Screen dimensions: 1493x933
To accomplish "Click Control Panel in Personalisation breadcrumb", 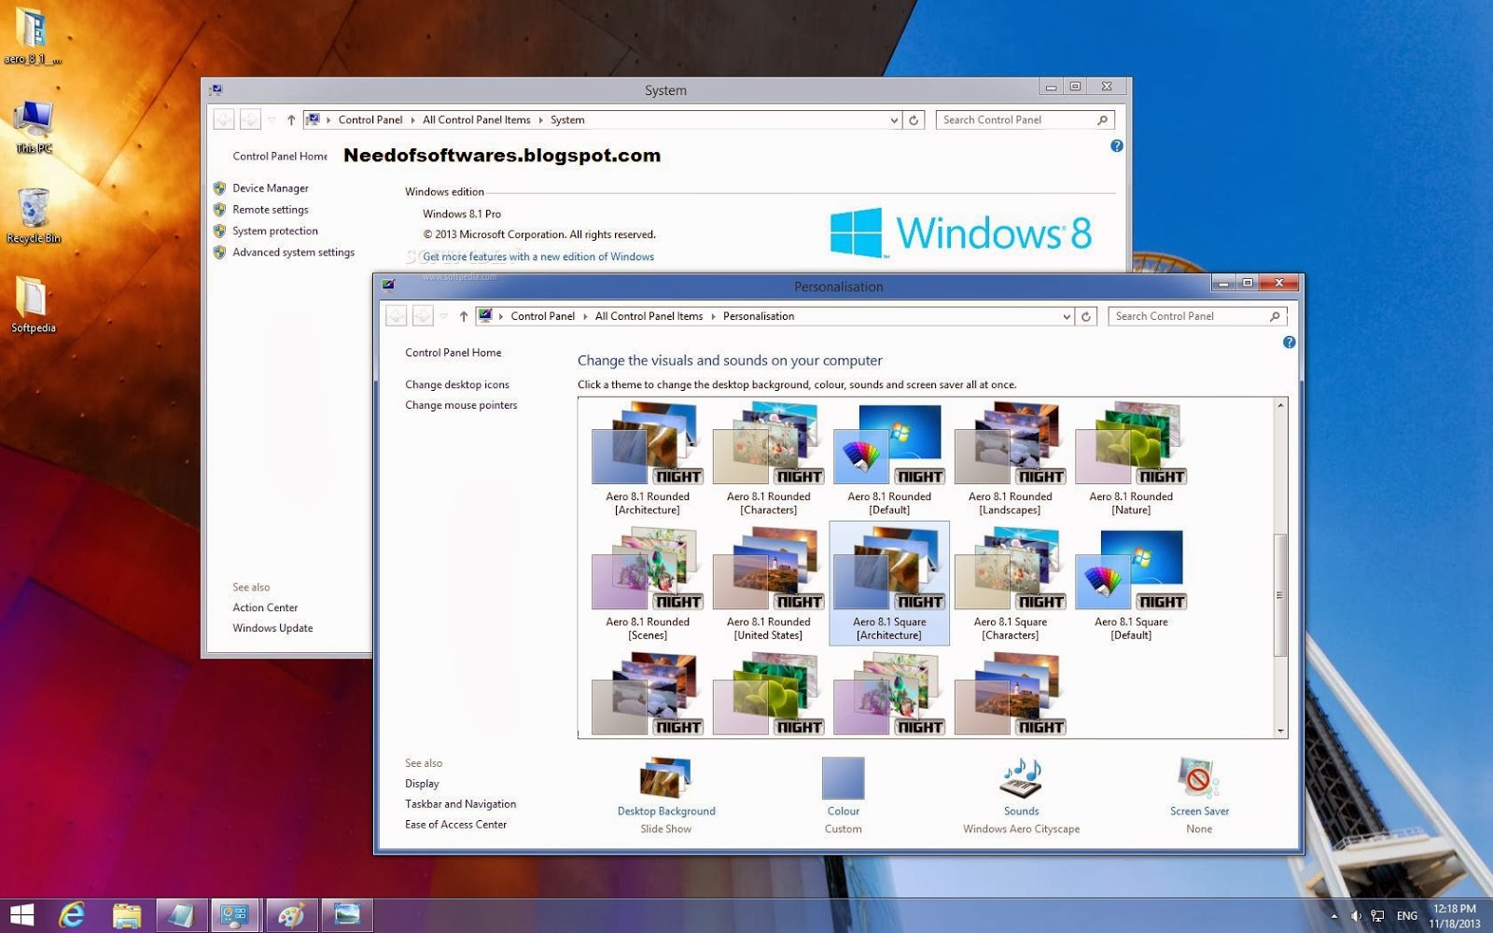I will (542, 316).
